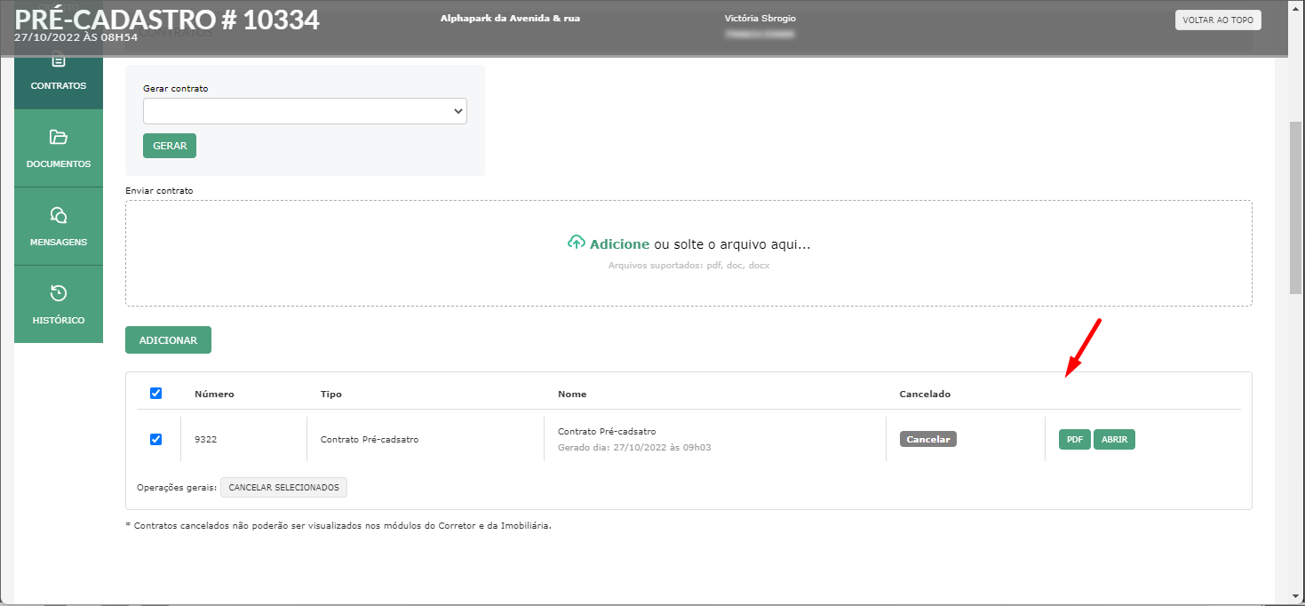This screenshot has height=606, width=1305.
Task: Click ABRIR to open contract 9322
Action: (x=1114, y=439)
